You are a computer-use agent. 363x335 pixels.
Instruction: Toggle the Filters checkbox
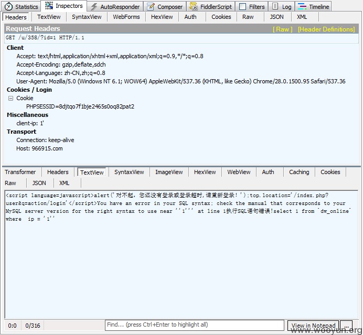243,7
